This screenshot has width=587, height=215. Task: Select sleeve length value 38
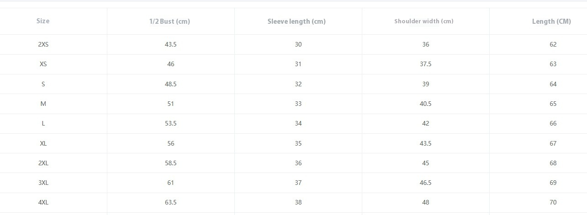click(298, 202)
